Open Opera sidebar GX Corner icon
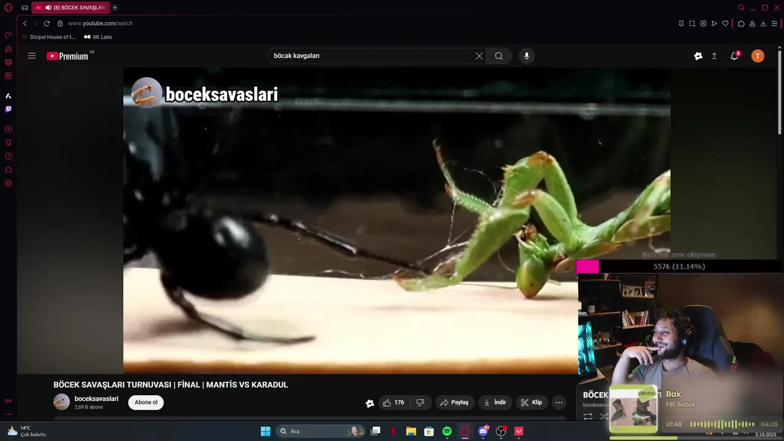Image resolution: width=784 pixels, height=441 pixels. pyautogui.click(x=8, y=401)
